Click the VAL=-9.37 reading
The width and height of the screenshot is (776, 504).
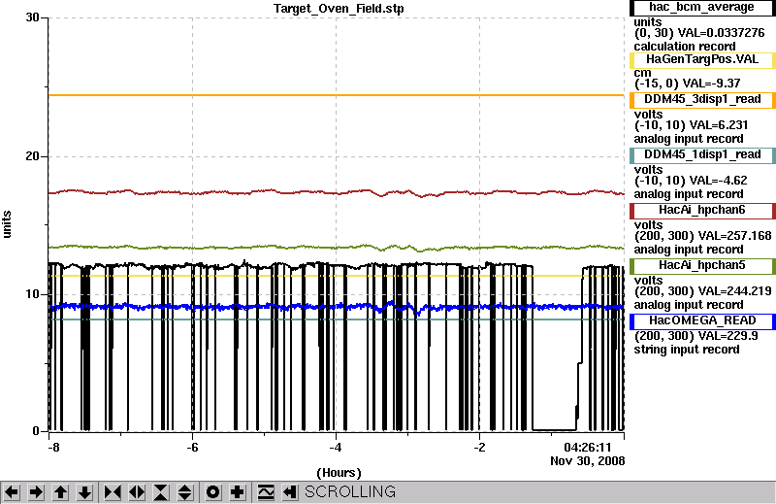point(711,84)
